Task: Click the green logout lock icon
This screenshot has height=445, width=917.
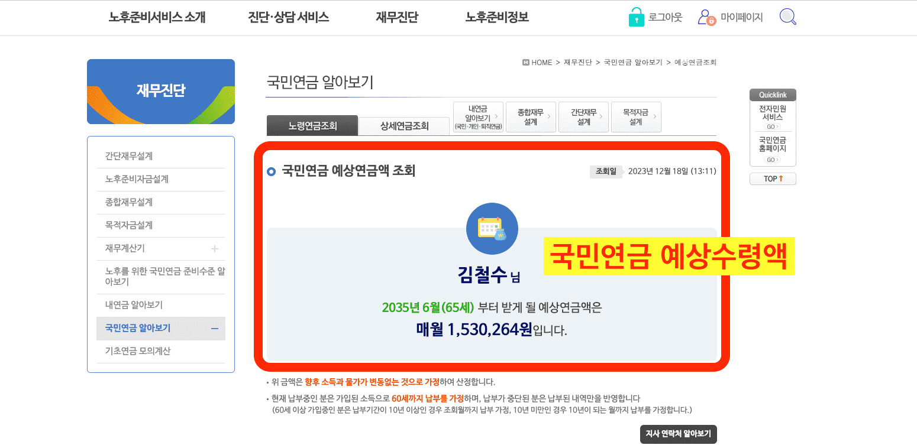Action: click(636, 17)
